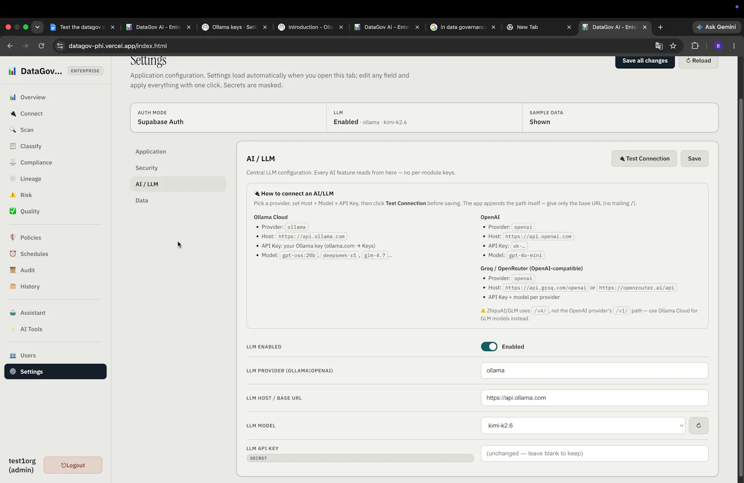The width and height of the screenshot is (744, 483).
Task: Close the New Tab browser tab
Action: (x=569, y=27)
